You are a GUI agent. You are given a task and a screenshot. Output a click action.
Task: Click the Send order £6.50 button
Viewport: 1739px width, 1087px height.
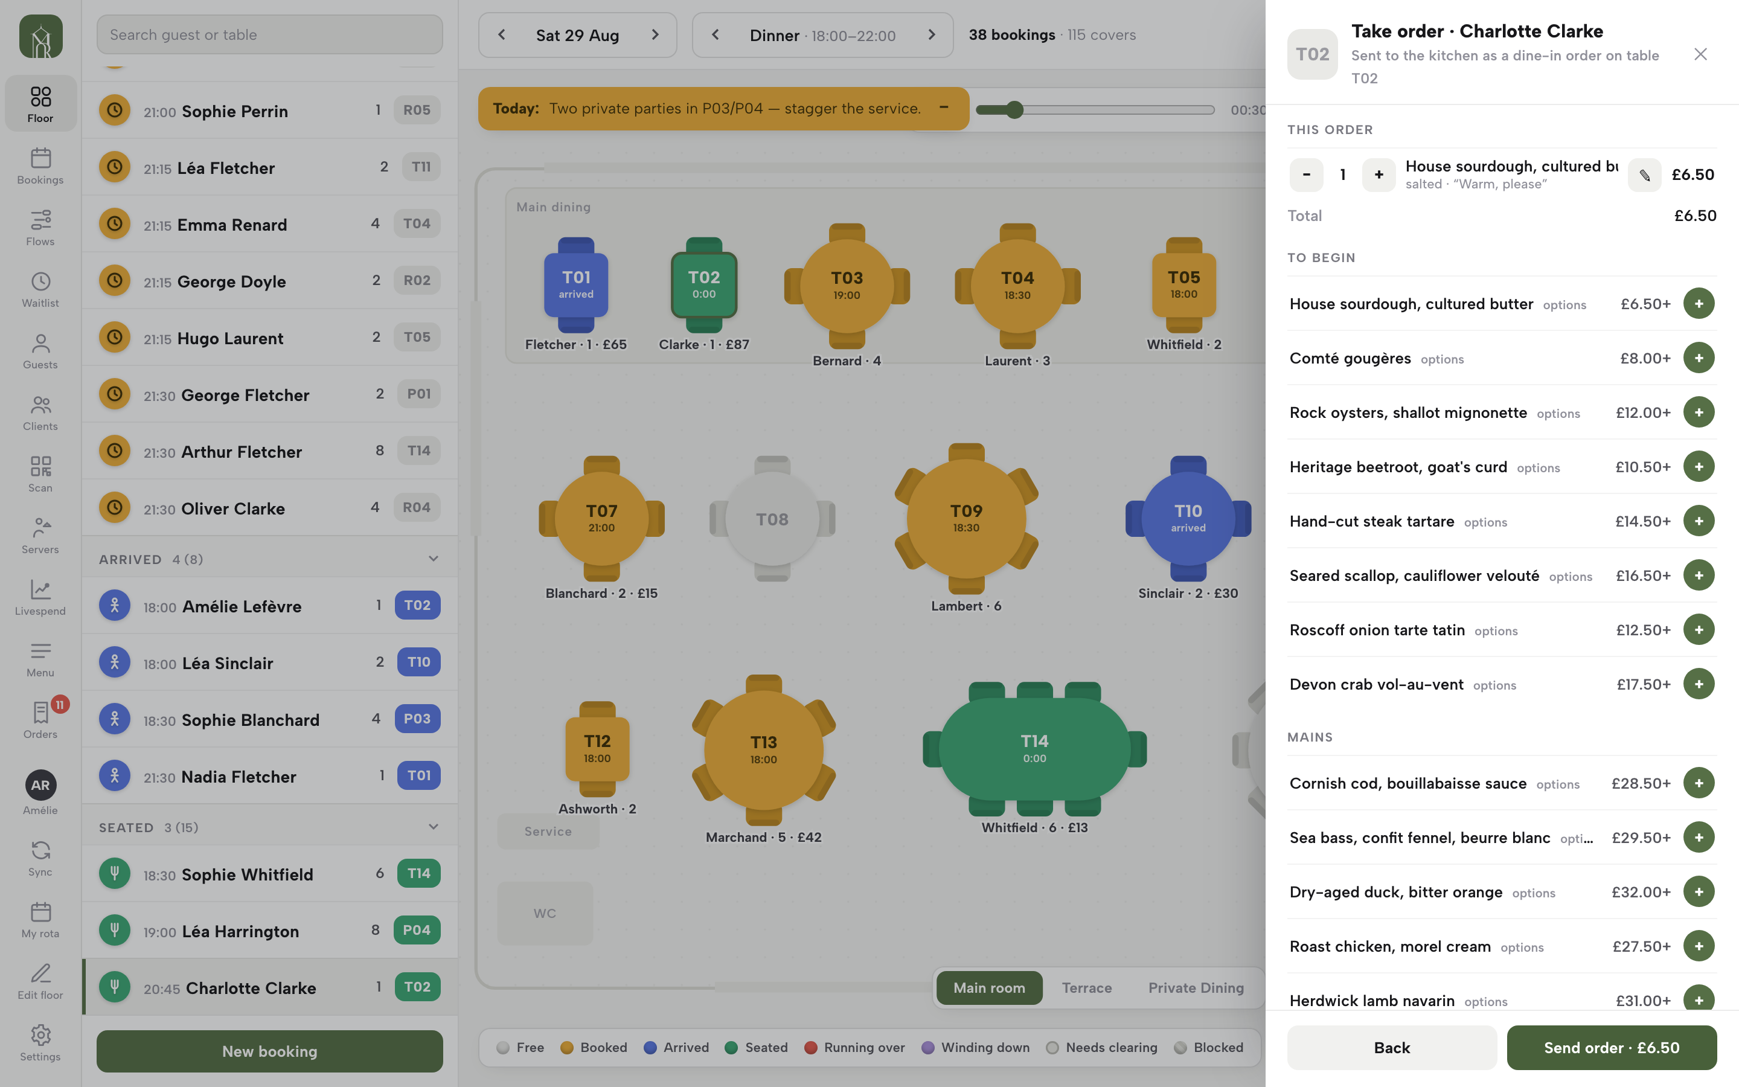tap(1611, 1048)
